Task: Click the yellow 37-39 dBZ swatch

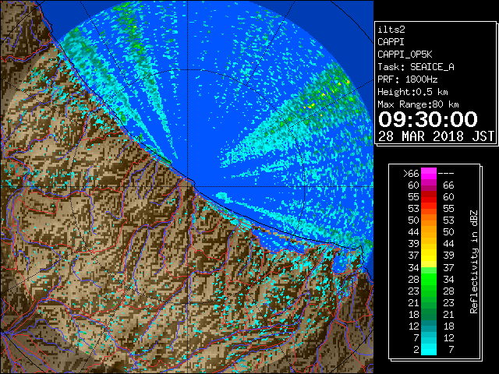Action: (429, 256)
